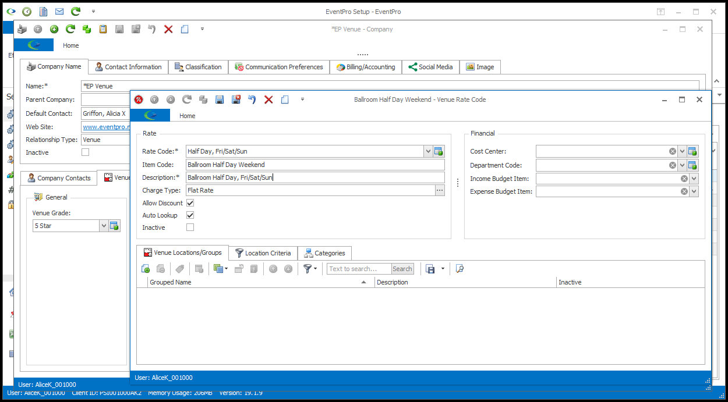728x402 pixels.
Task: Clear Cost Center field with X button
Action: click(x=673, y=151)
